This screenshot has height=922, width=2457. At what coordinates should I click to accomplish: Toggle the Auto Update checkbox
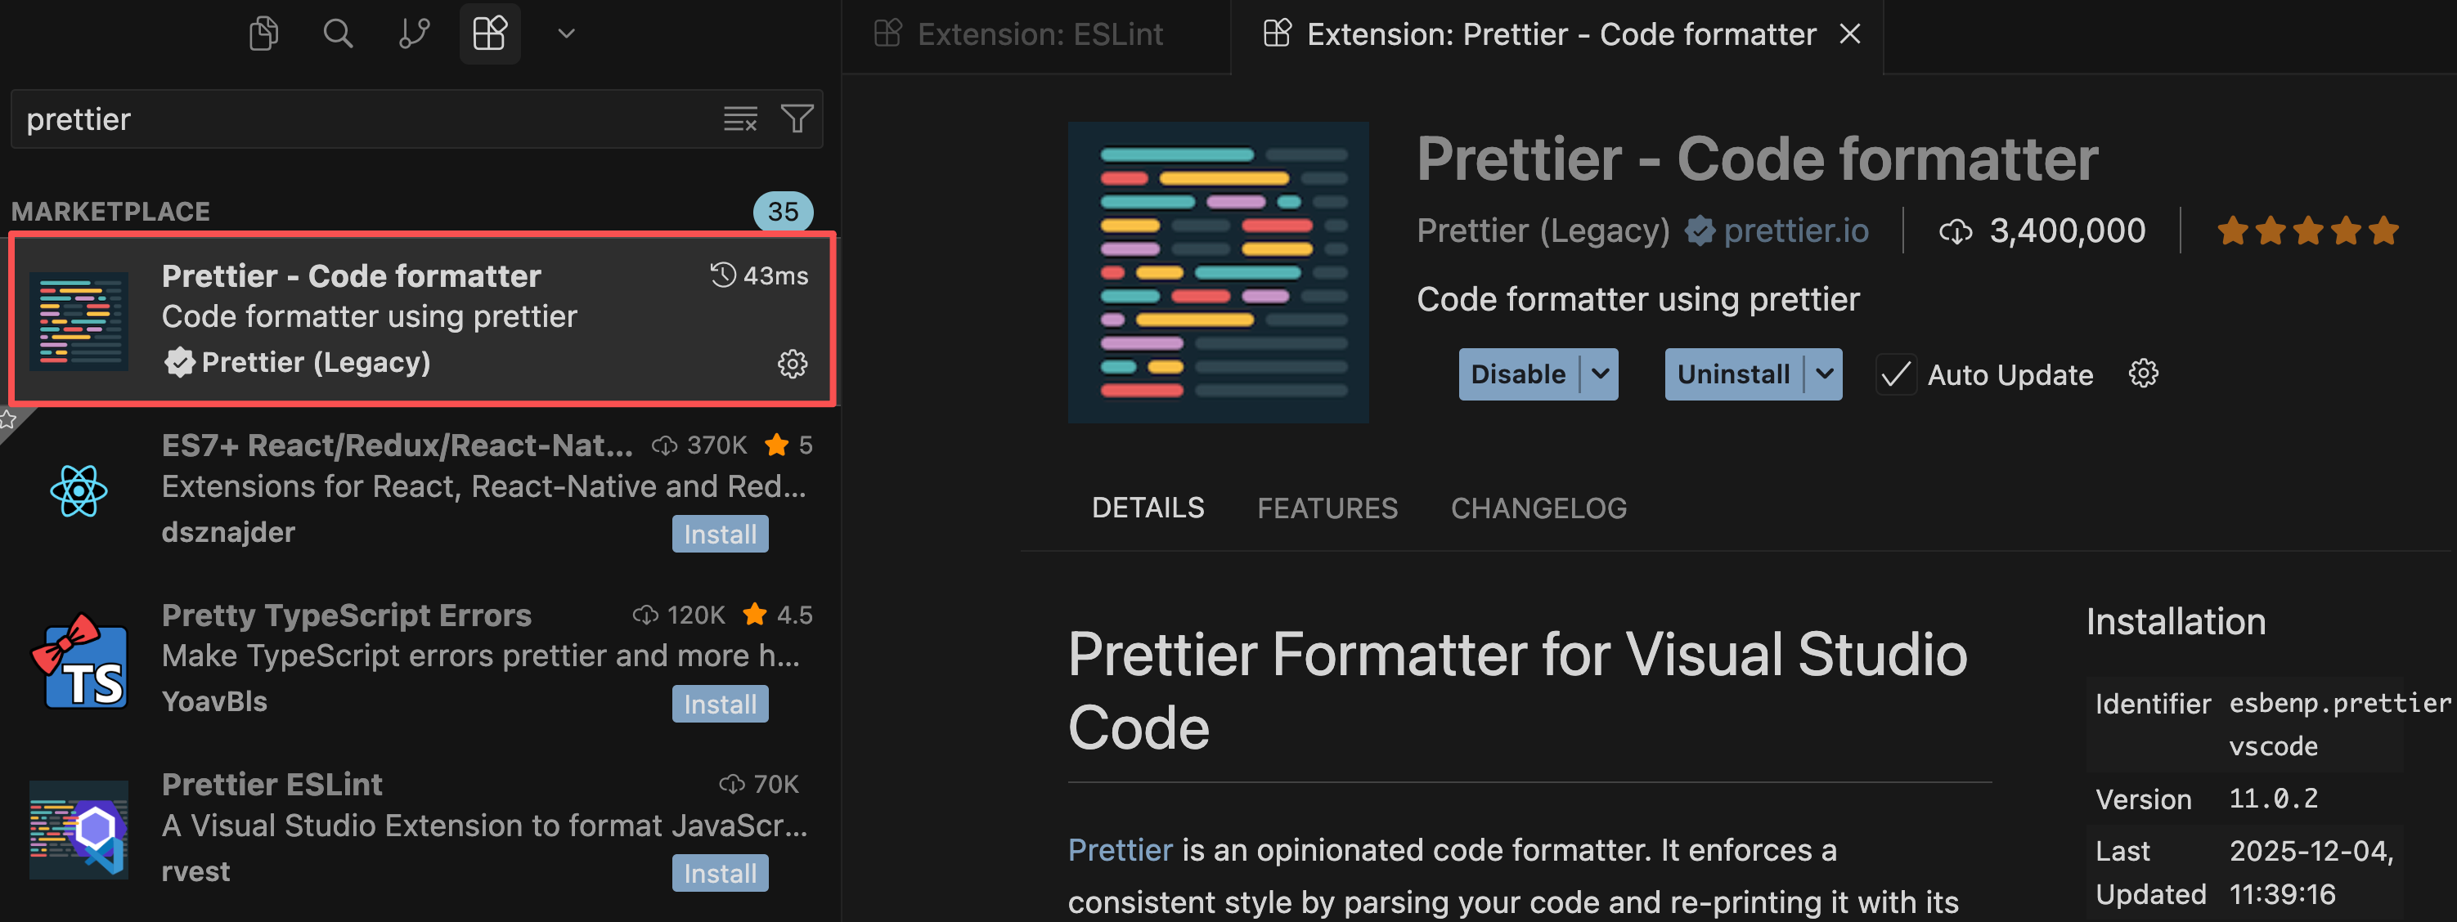pyautogui.click(x=1895, y=374)
